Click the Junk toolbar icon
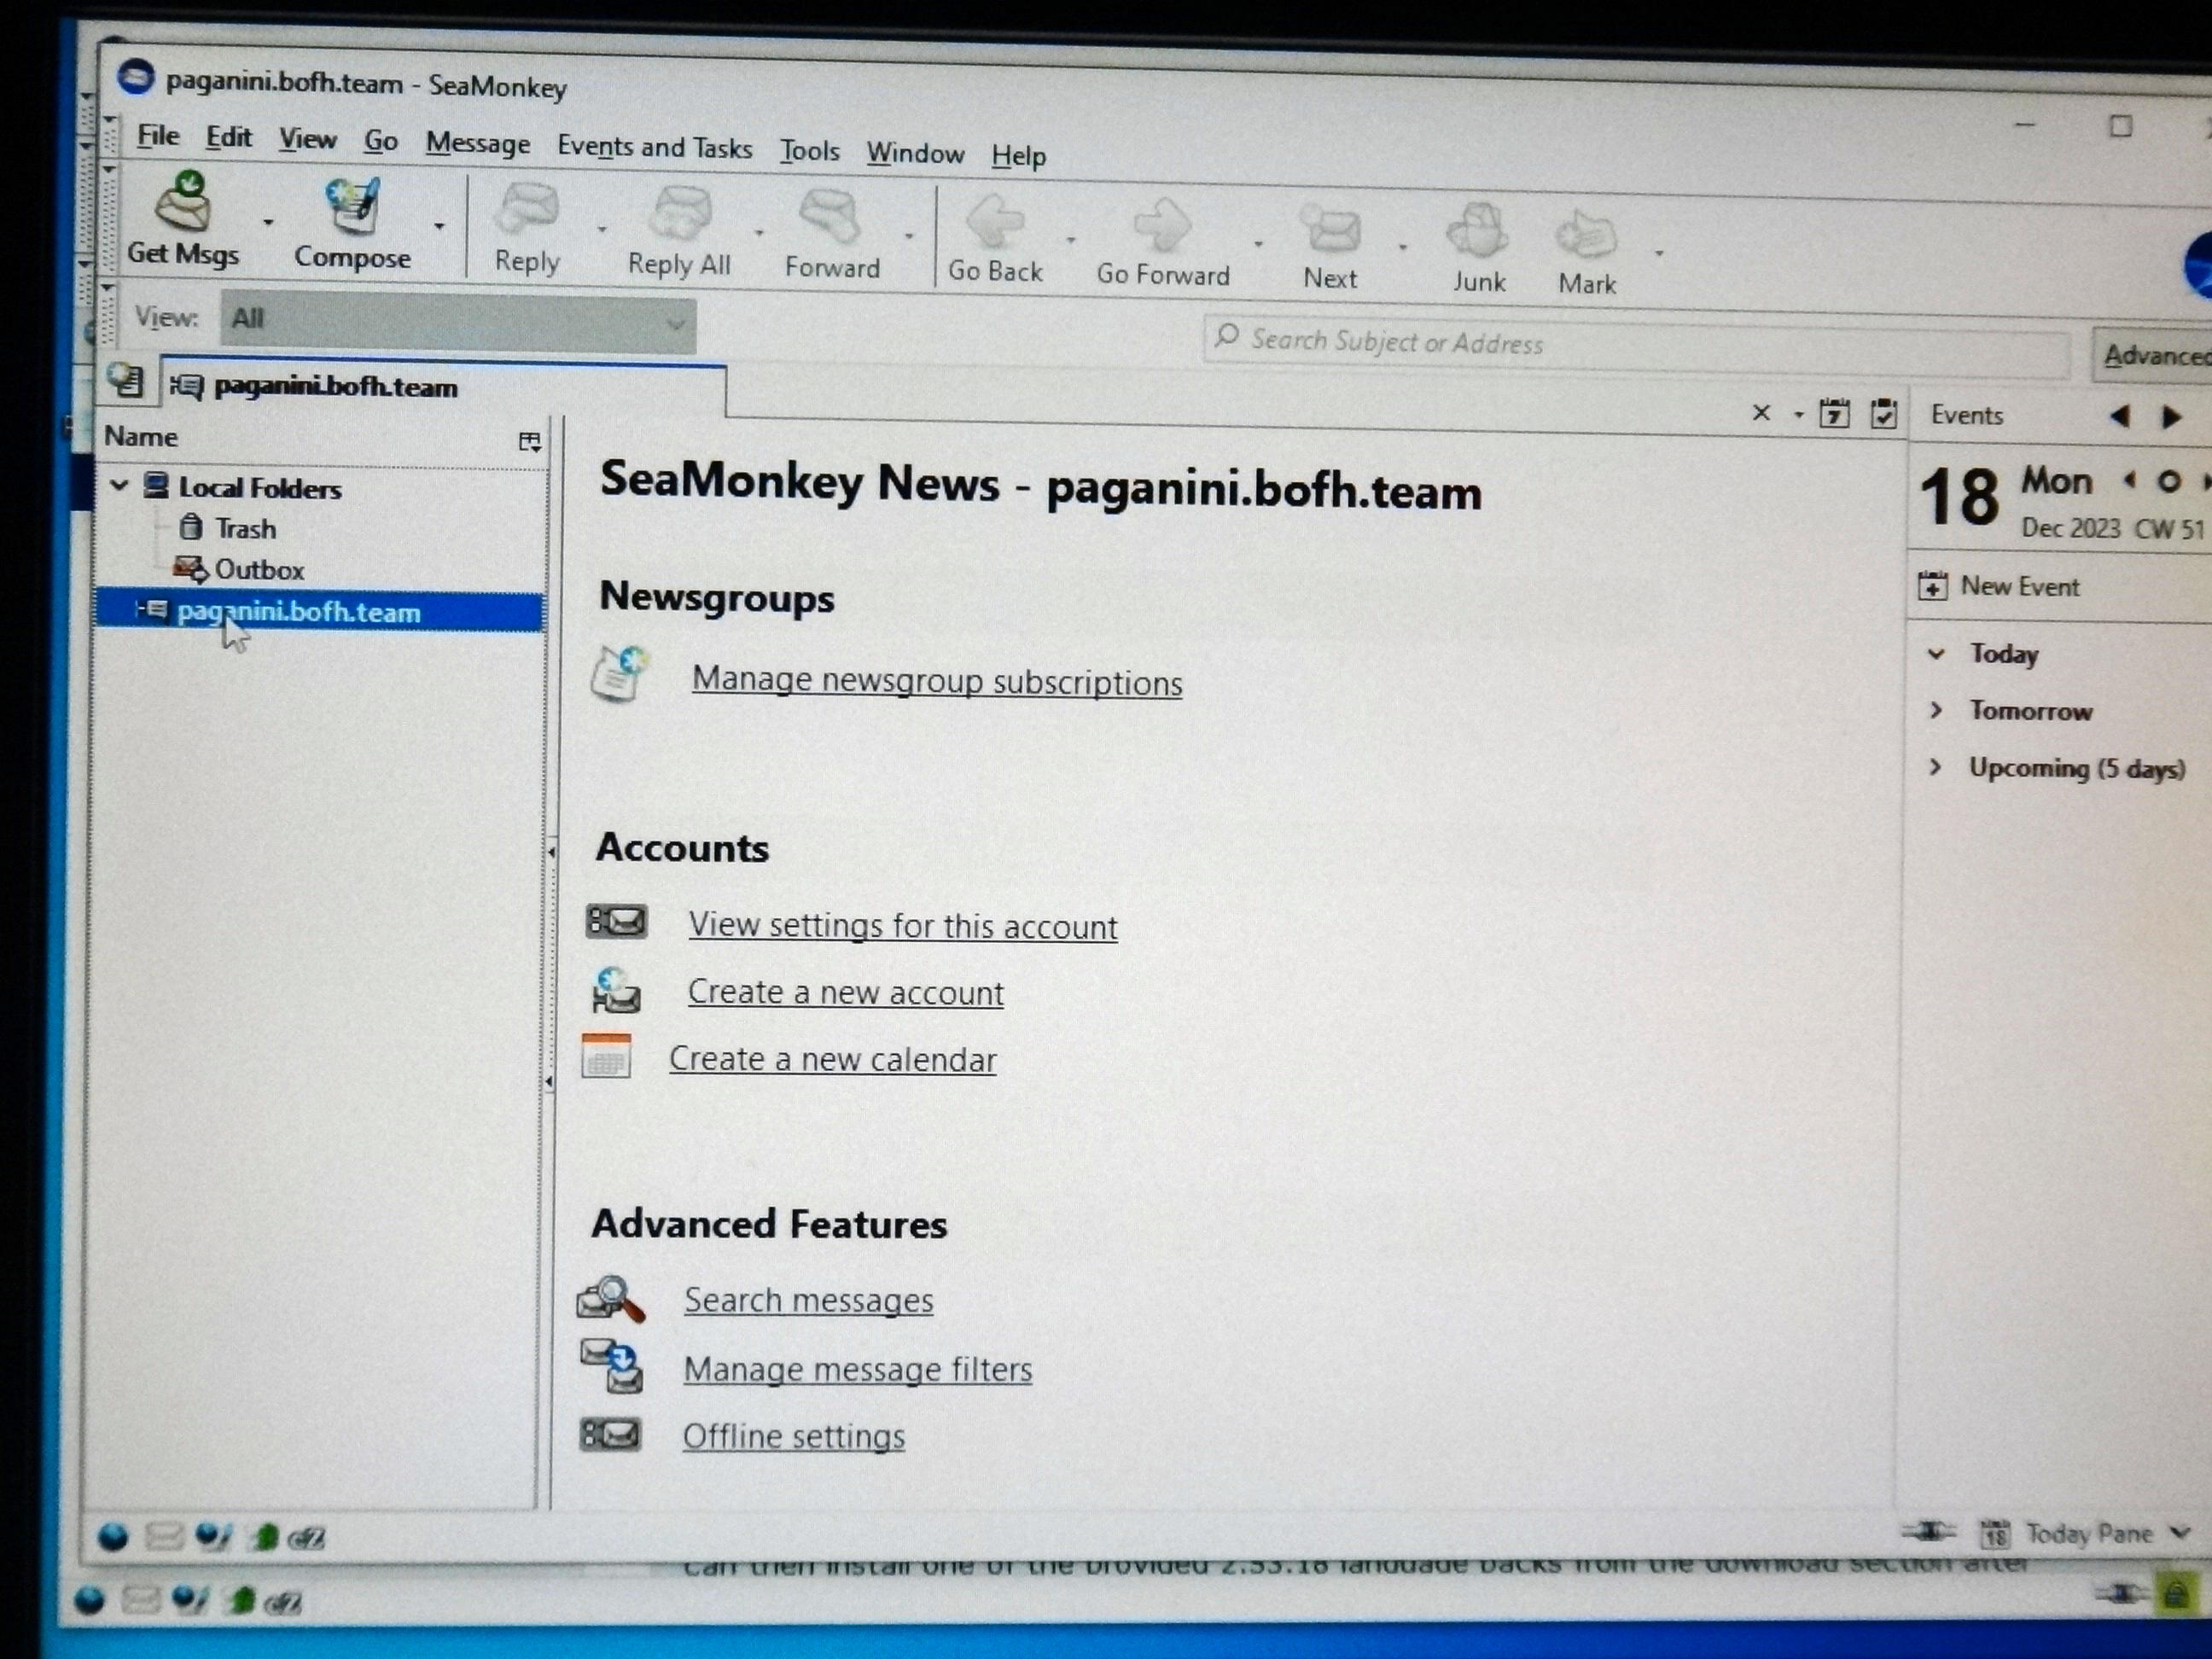This screenshot has width=2212, height=1659. (x=1478, y=250)
